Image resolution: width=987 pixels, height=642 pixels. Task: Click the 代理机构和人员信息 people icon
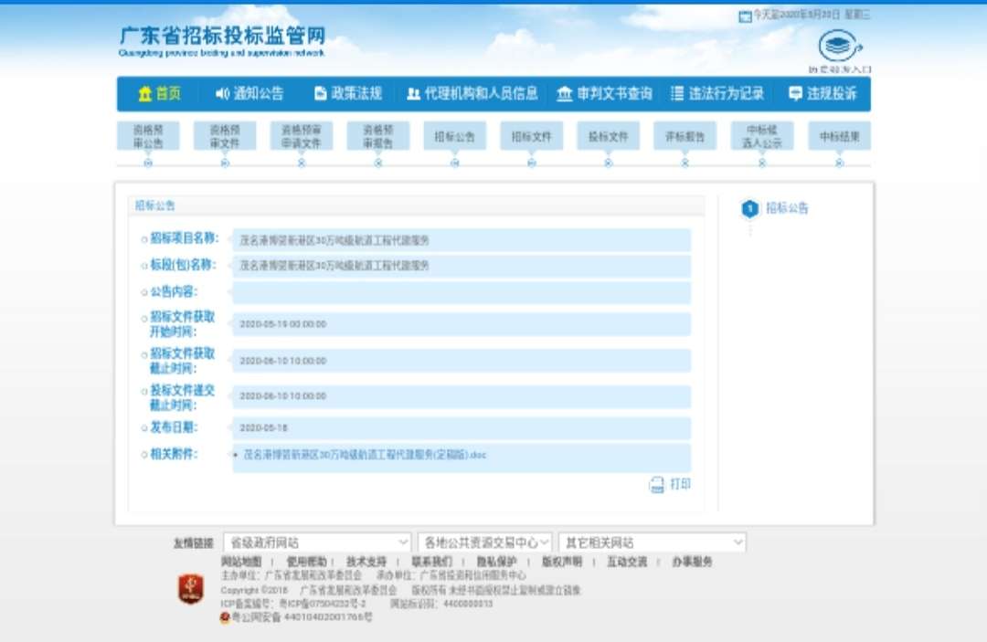click(x=413, y=94)
